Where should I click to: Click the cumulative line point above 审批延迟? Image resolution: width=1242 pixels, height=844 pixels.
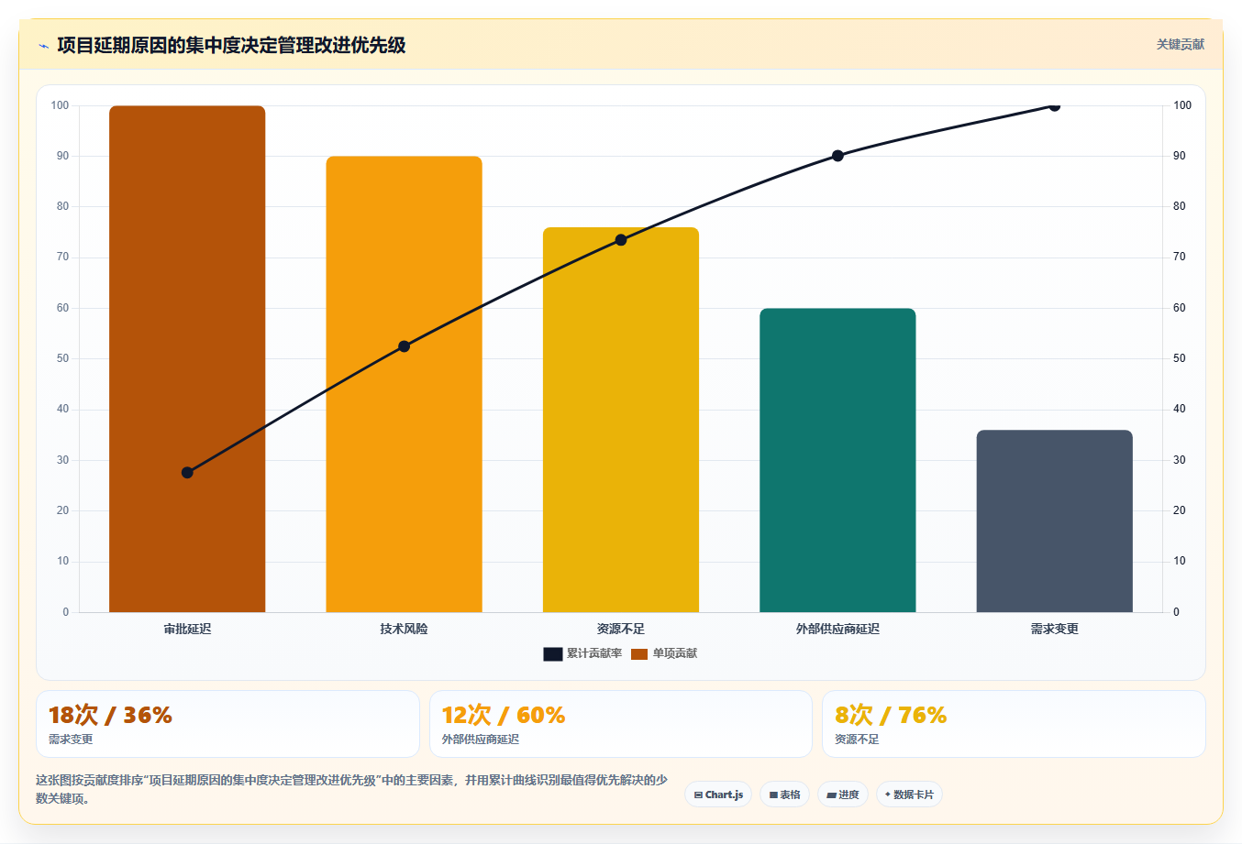(x=187, y=473)
